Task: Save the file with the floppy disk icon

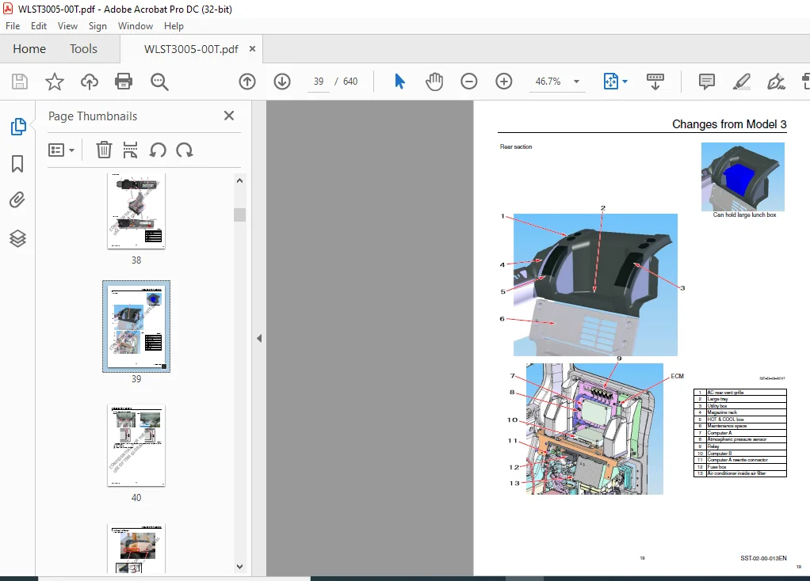Action: click(x=20, y=82)
